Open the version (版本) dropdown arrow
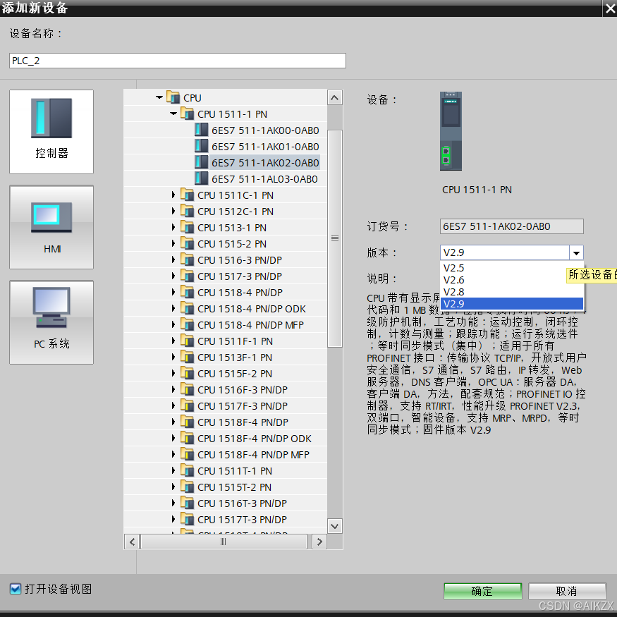 pyautogui.click(x=576, y=252)
